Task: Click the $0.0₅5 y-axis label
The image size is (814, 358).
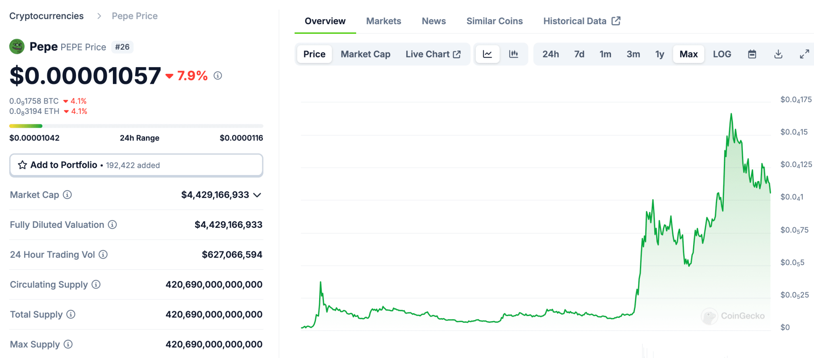Action: 792,263
